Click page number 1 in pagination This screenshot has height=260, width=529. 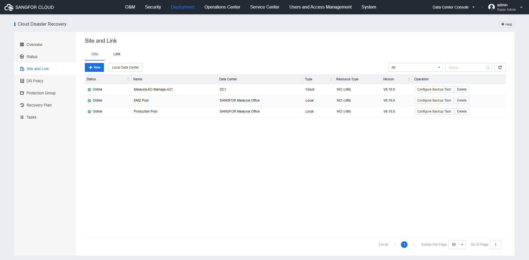pyautogui.click(x=404, y=245)
